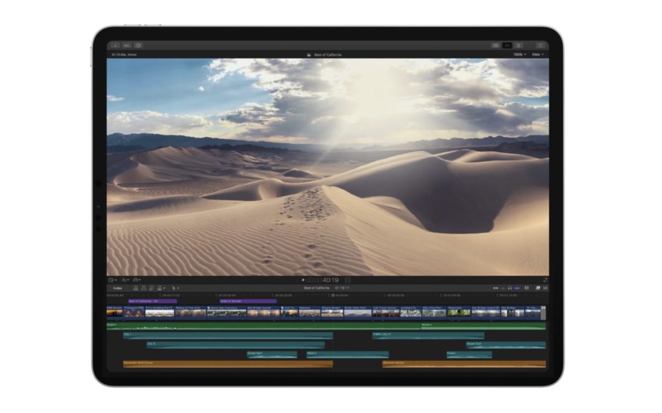Toggle solo headphones icon
662x413 pixels.
pyautogui.click(x=510, y=288)
